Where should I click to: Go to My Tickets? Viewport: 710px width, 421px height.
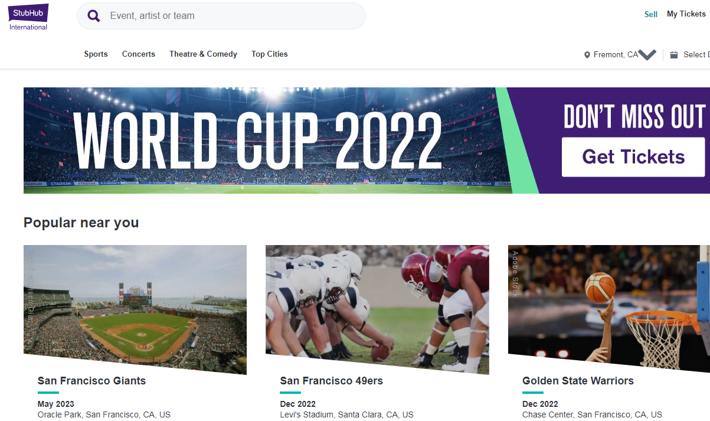point(686,14)
